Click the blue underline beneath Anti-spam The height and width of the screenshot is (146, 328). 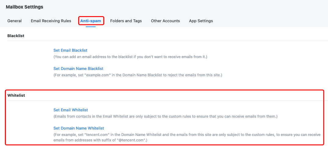[x=91, y=26]
